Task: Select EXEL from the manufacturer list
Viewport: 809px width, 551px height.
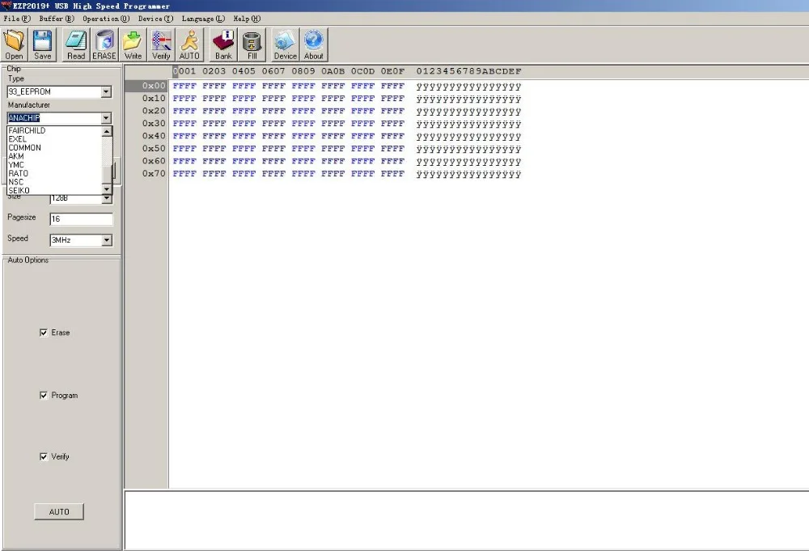Action: pos(18,139)
